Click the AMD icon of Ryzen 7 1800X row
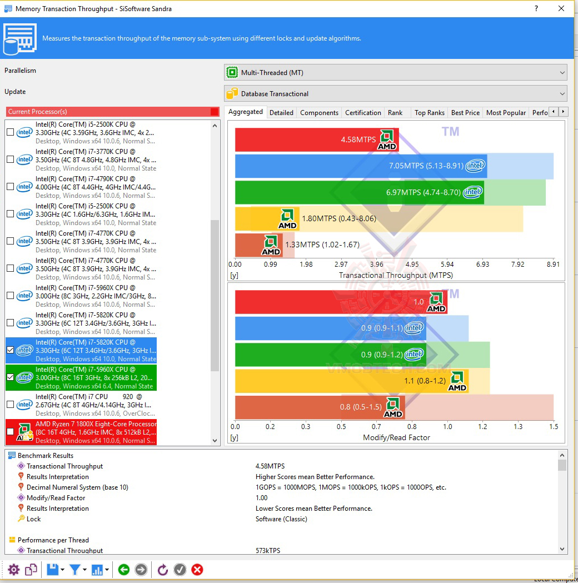Image resolution: width=578 pixels, height=583 pixels. coord(25,432)
